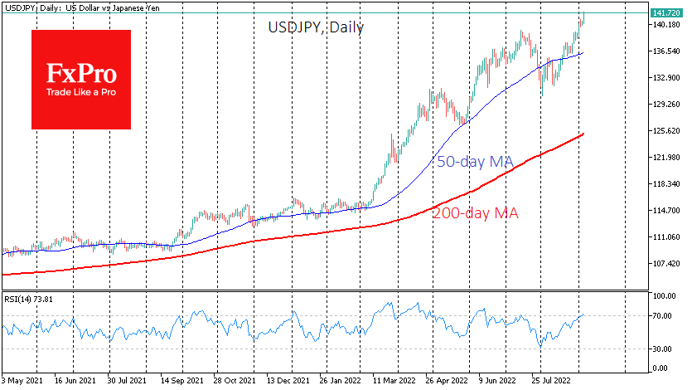Image resolution: width=692 pixels, height=390 pixels.
Task: Click the 'Trade Like a Pro' tagline
Action: [80, 92]
